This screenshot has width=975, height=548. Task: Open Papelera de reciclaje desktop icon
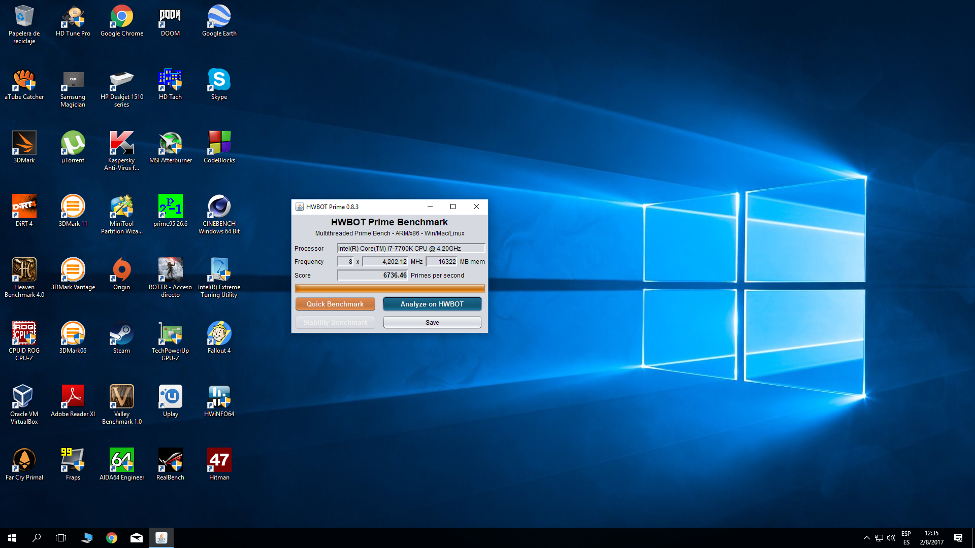(x=24, y=24)
